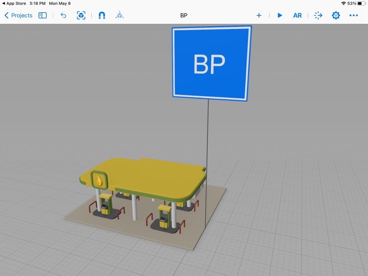This screenshot has height=276, width=368.
Task: Select the blue BP sign object
Action: [212, 63]
